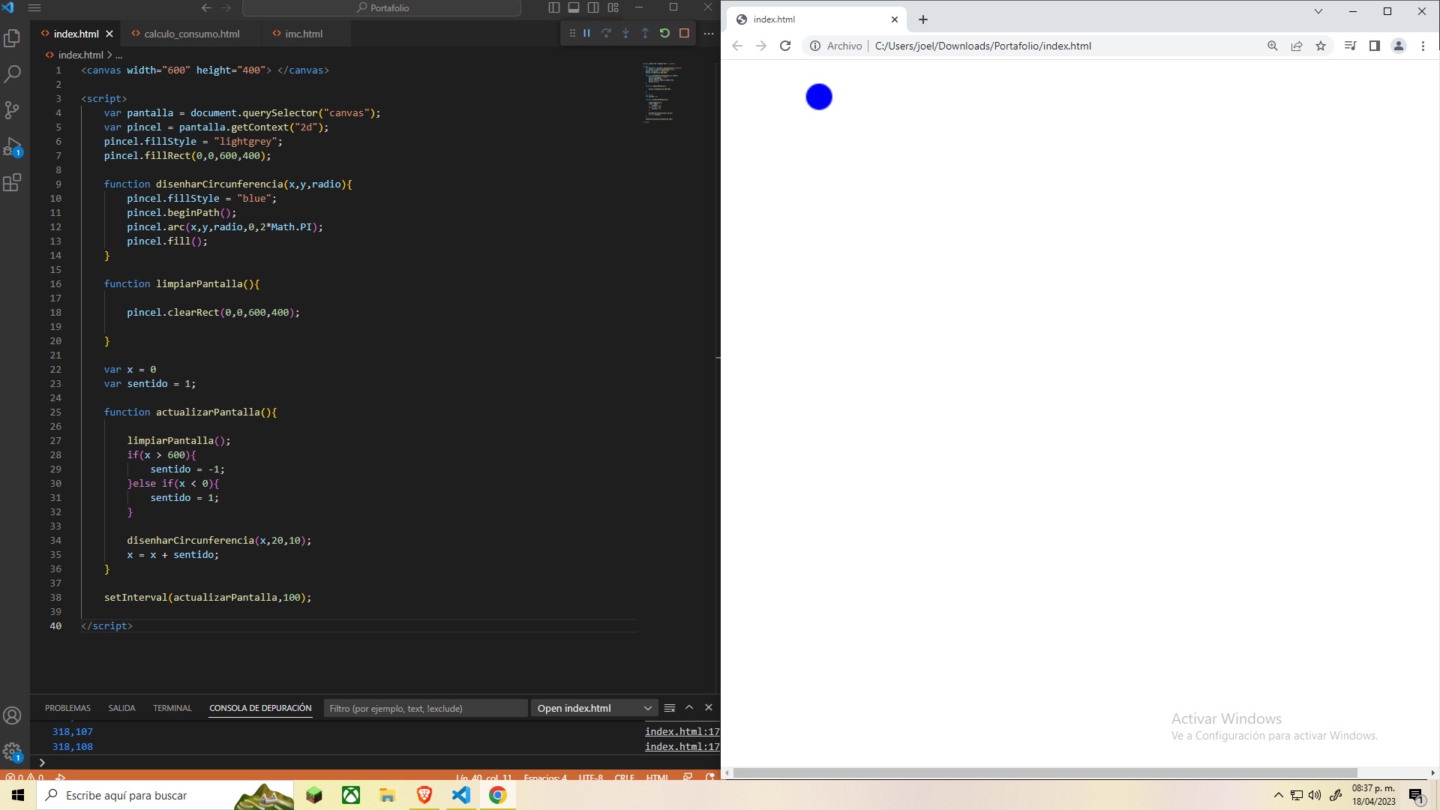Click the Chrome address bar URL
The width and height of the screenshot is (1440, 810).
[x=983, y=46]
